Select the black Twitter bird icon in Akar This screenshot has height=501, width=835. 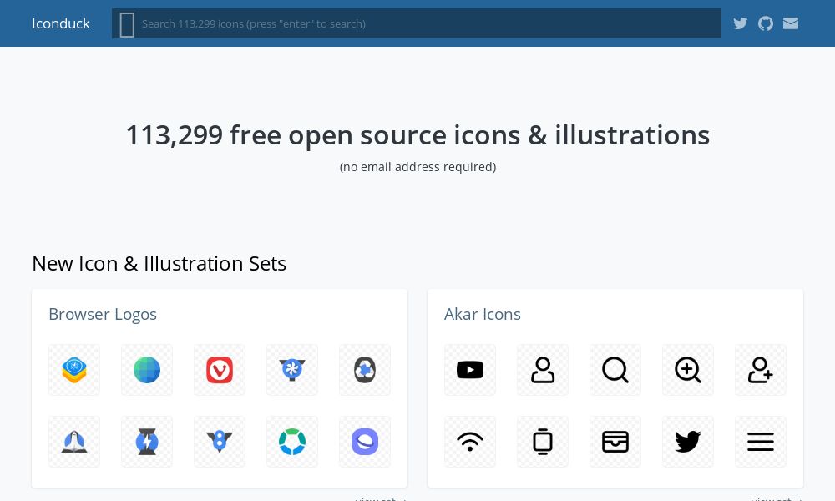688,442
